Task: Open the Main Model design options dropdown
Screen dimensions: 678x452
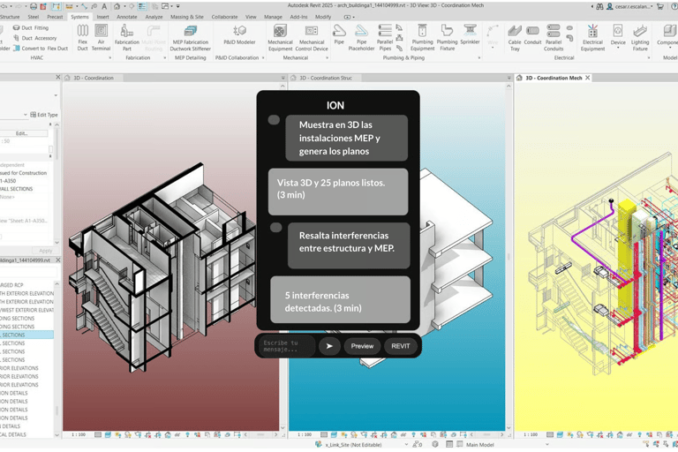Action: pyautogui.click(x=546, y=444)
